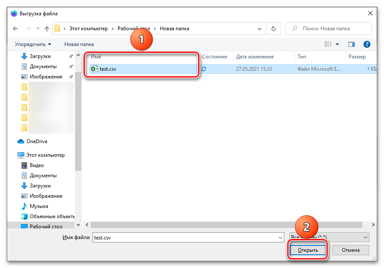Sort by 'Дата изменения' column header

click(x=255, y=57)
